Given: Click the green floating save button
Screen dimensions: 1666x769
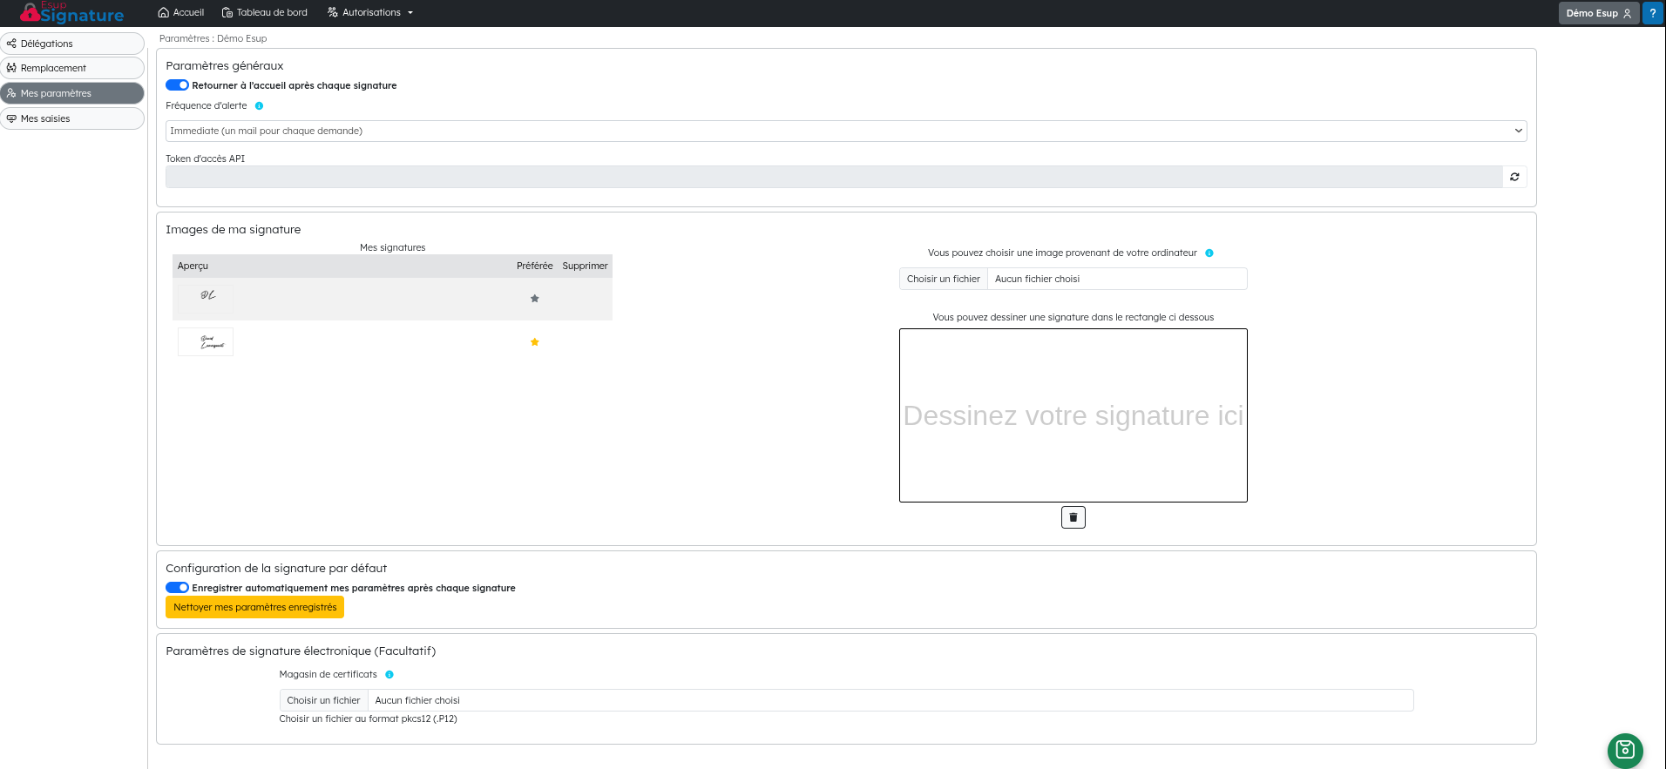Looking at the screenshot, I should pos(1624,750).
